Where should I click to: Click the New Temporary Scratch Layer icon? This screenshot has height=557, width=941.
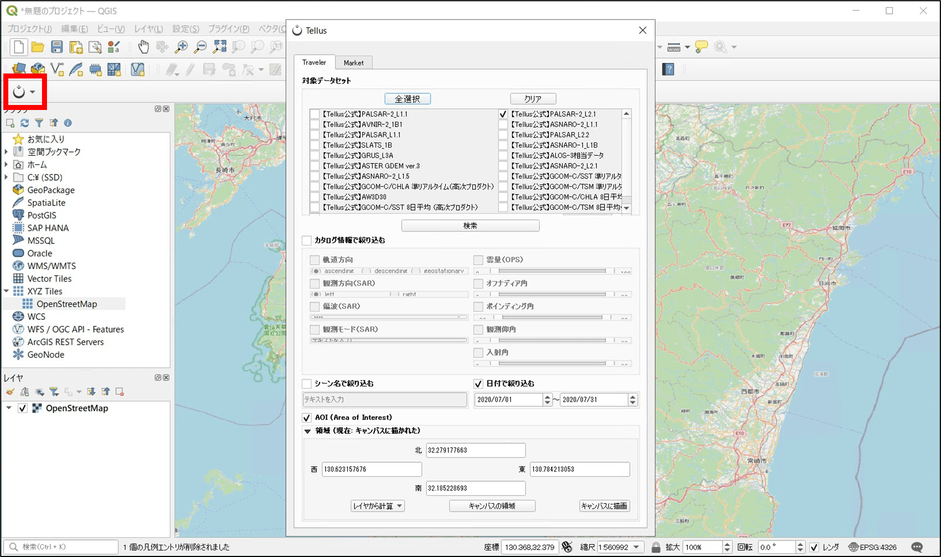pyautogui.click(x=95, y=69)
